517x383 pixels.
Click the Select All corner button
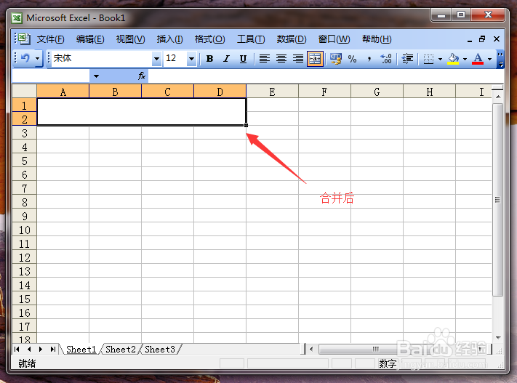25,92
